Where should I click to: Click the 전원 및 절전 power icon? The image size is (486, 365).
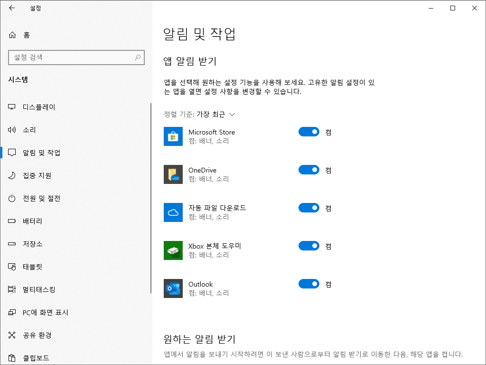[x=12, y=198]
